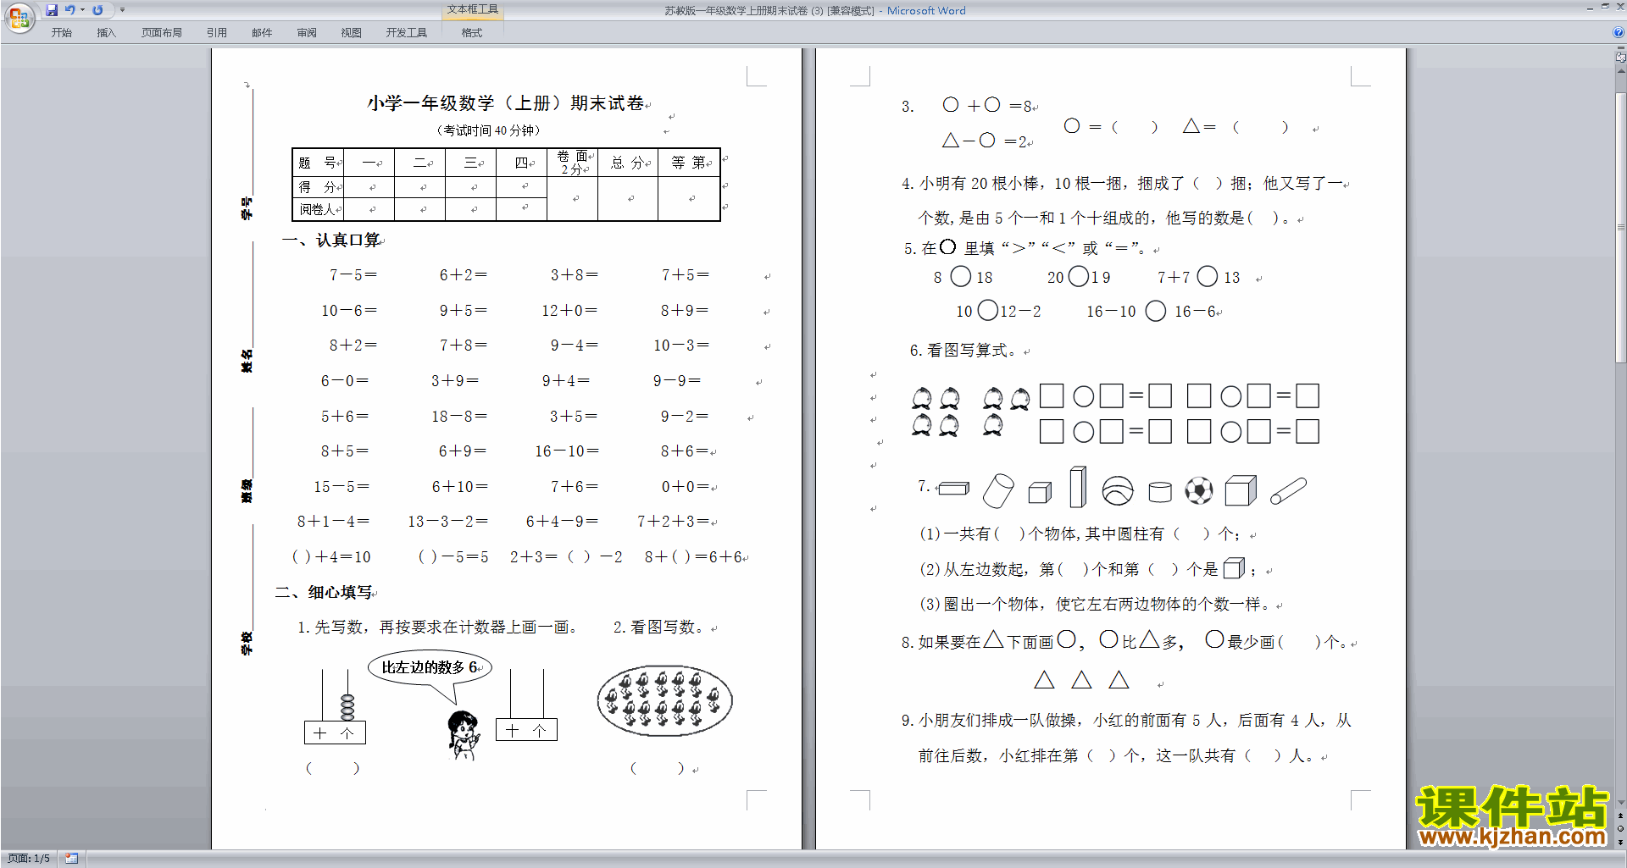Switch to 页面布局 tab
Image resolution: width=1627 pixels, height=868 pixels.
coord(161,33)
